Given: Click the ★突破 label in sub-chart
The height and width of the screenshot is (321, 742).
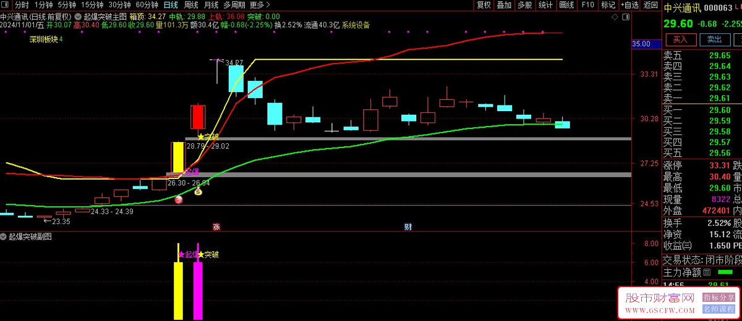Looking at the screenshot, I should 208,254.
